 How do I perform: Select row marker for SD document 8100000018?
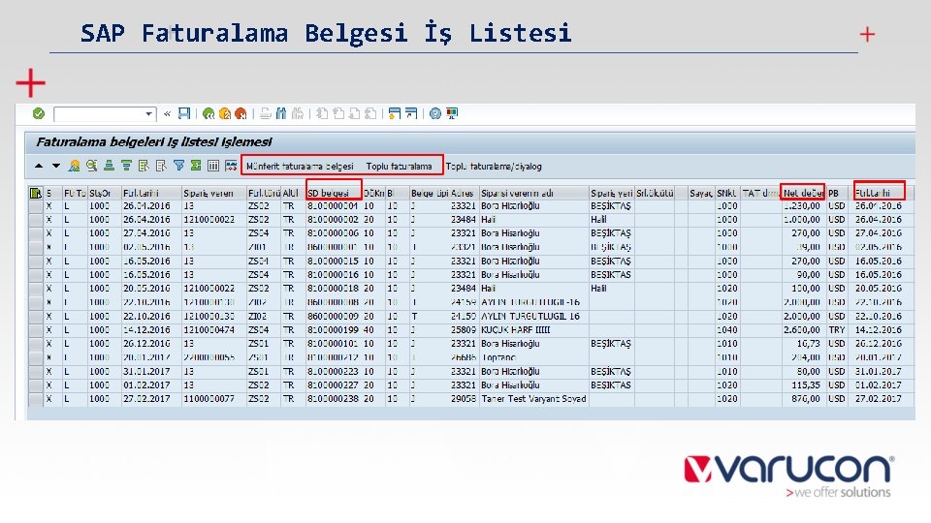click(x=36, y=289)
